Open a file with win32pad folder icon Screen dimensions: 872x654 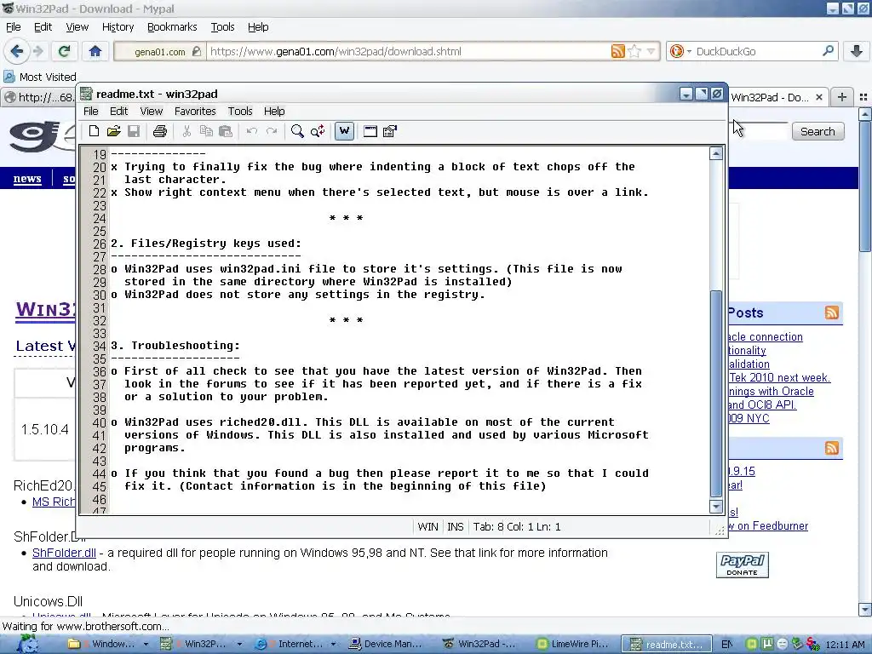(x=114, y=131)
